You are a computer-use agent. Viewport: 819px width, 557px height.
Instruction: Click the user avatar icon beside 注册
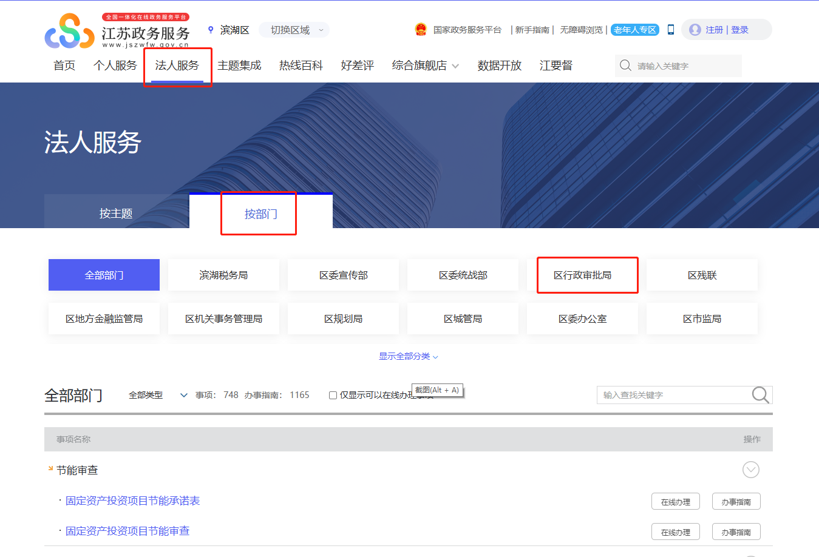695,30
